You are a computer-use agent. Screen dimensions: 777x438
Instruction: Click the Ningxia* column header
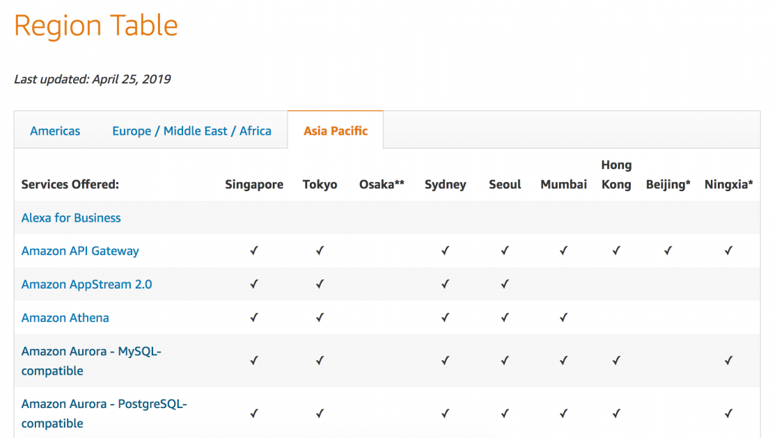click(x=728, y=184)
